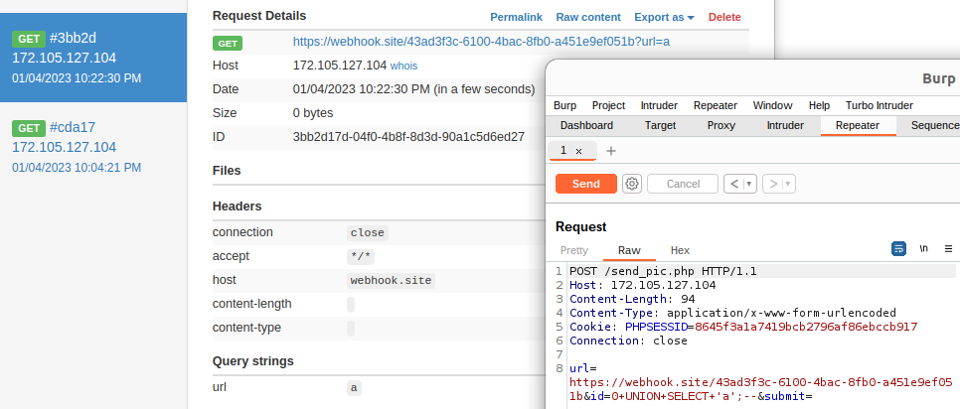
Task: Click the Connection: close line in Burp request
Action: (x=628, y=341)
